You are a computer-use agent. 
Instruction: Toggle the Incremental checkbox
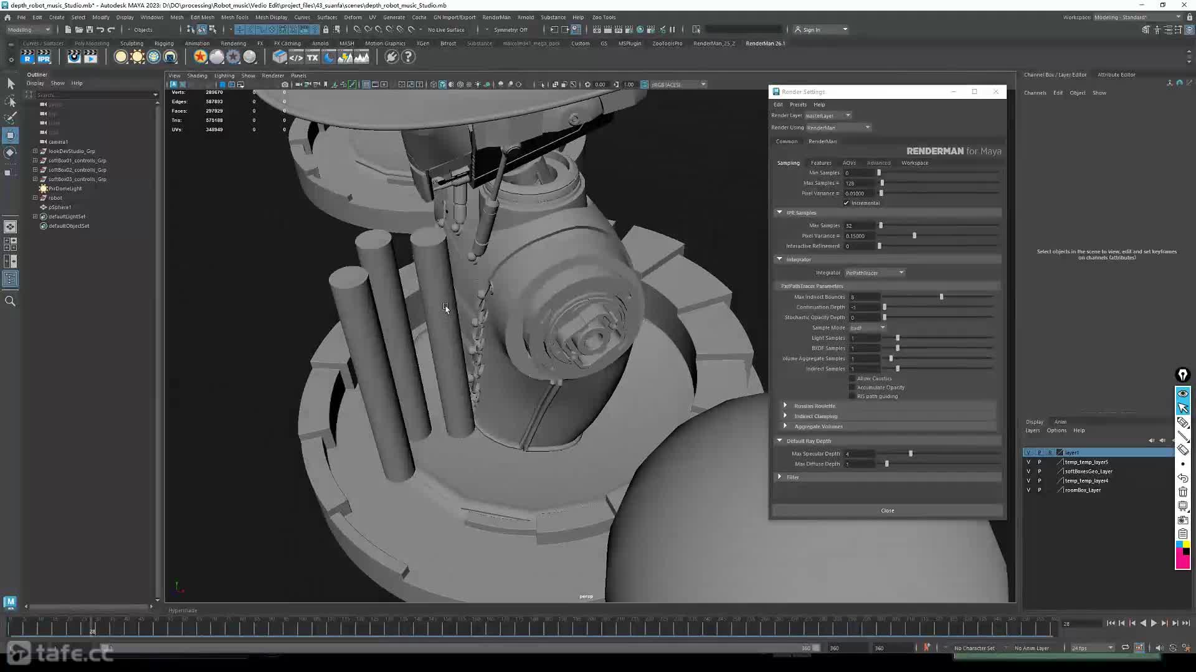tap(846, 203)
